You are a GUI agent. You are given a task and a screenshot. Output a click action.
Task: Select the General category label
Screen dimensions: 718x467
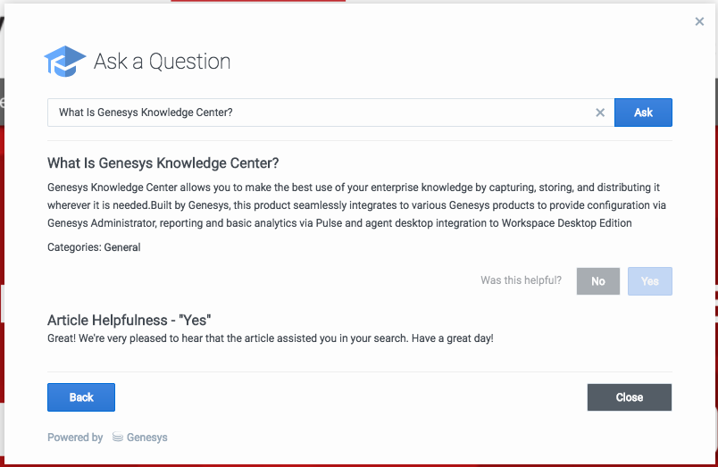point(122,247)
